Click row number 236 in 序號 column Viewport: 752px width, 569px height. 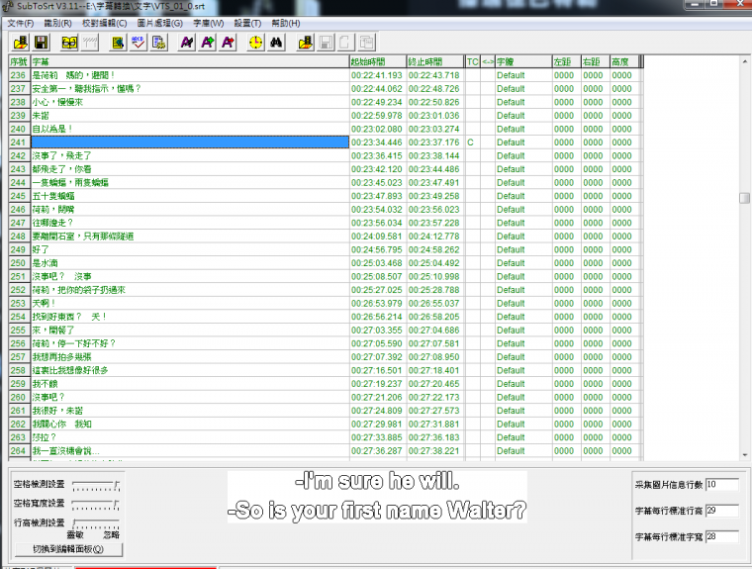pyautogui.click(x=20, y=75)
